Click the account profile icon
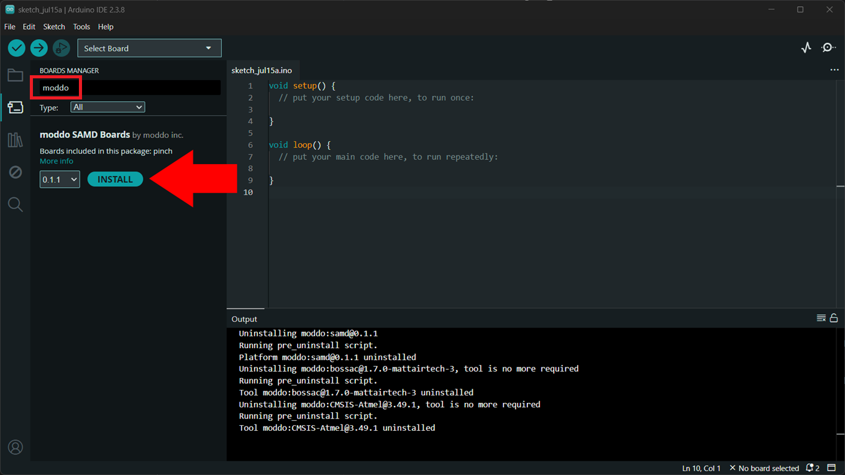845x475 pixels. coord(16,447)
